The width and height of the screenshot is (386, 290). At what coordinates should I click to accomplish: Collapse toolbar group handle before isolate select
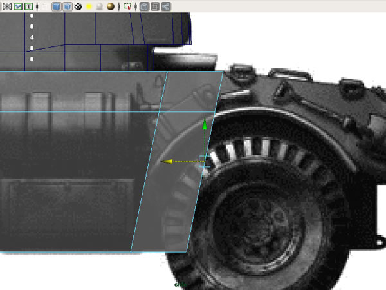pos(119,6)
